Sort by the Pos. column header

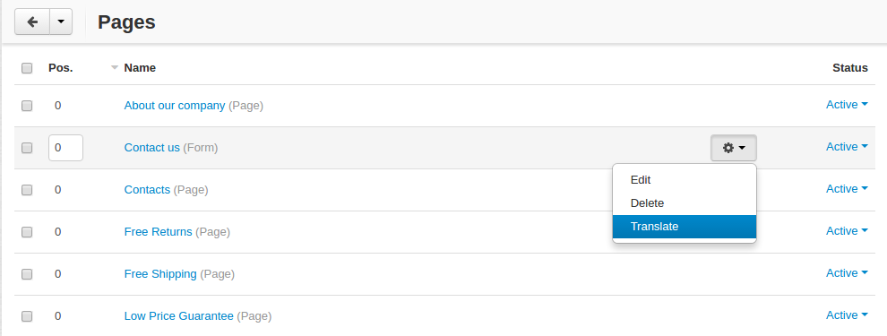tap(61, 68)
